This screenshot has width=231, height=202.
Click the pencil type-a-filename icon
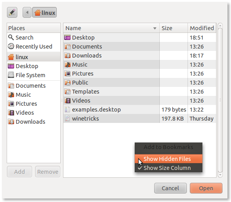coord(12,13)
